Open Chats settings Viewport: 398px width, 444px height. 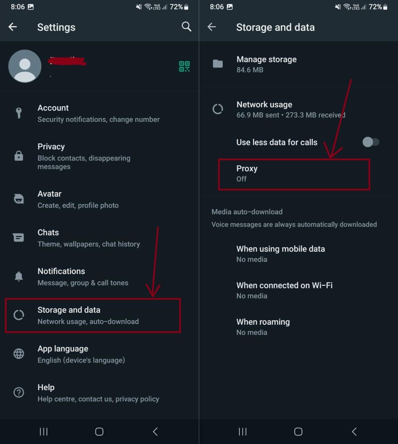88,238
